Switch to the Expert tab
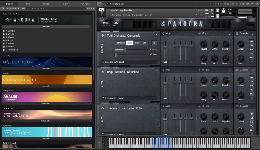Image resolution: width=260 pixels, height=150 pixels. (65, 4)
